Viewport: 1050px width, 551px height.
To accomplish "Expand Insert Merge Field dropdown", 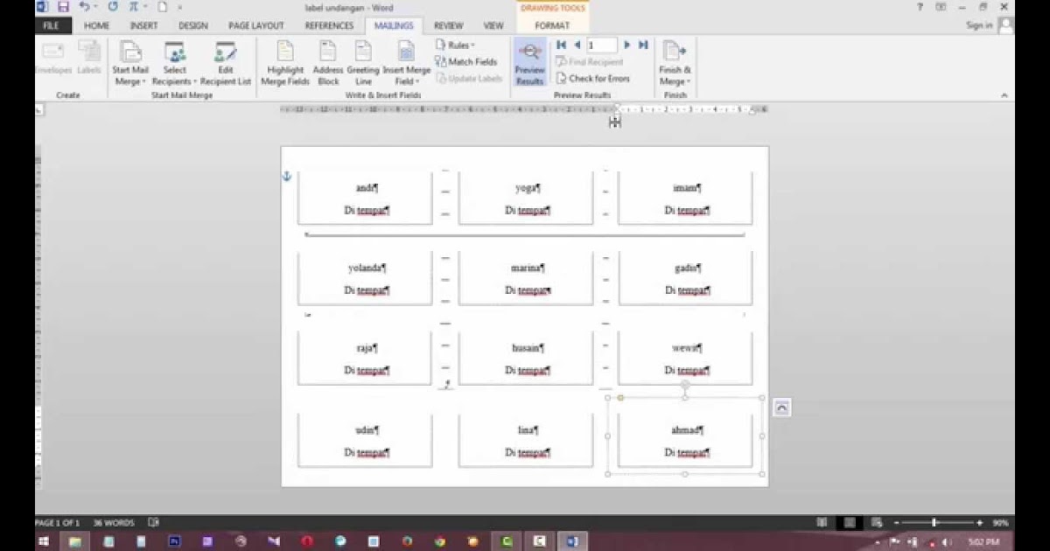I will pos(407,63).
